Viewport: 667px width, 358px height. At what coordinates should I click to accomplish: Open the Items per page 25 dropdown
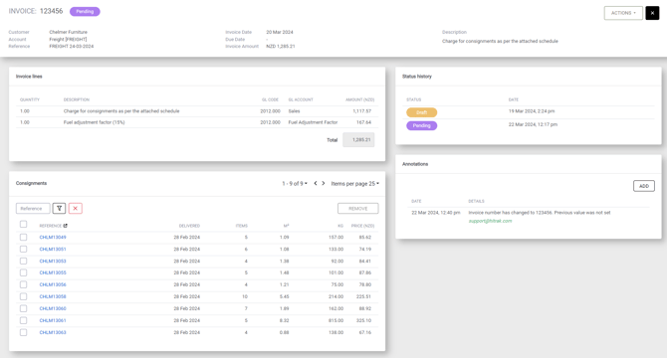click(354, 183)
